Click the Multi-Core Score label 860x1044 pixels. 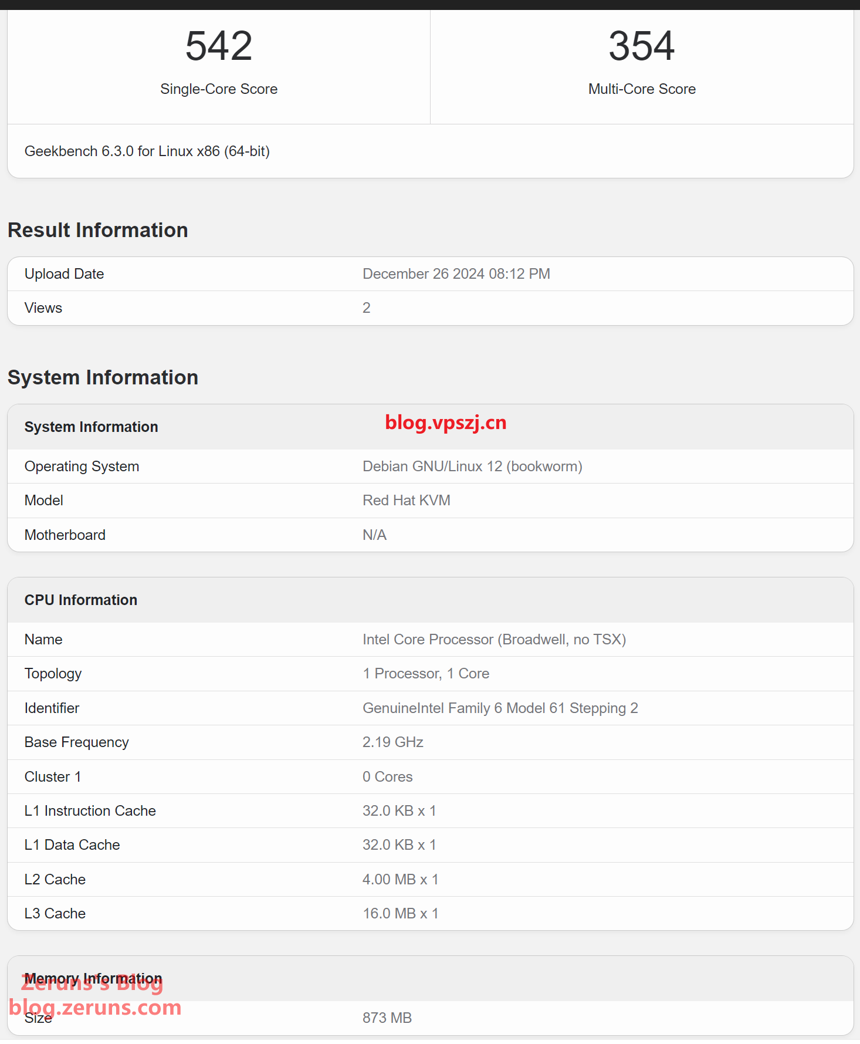click(642, 89)
